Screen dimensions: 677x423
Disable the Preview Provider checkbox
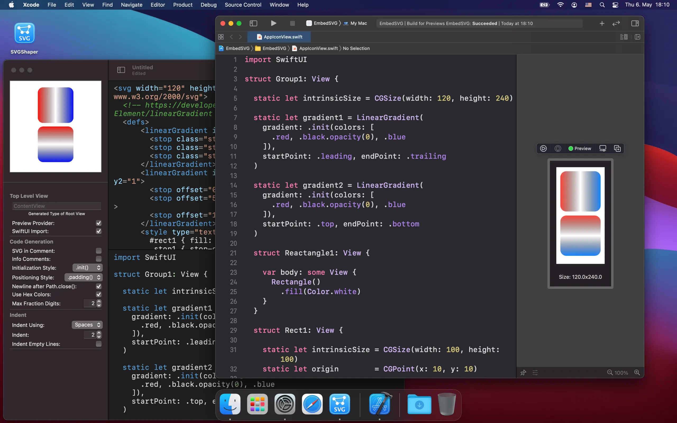click(98, 223)
